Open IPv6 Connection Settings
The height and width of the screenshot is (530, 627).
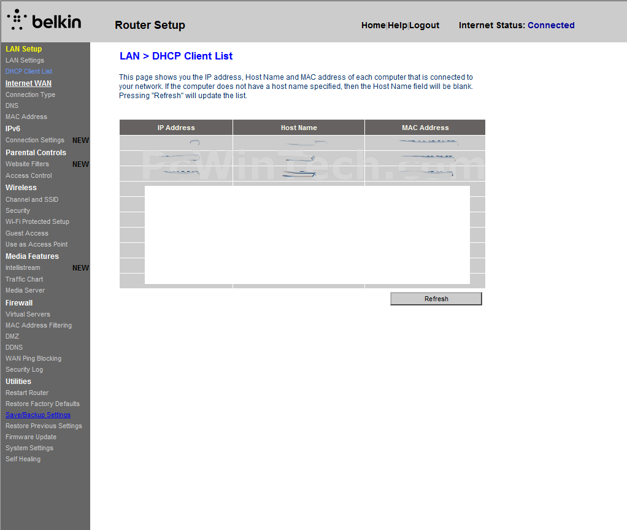pos(35,140)
